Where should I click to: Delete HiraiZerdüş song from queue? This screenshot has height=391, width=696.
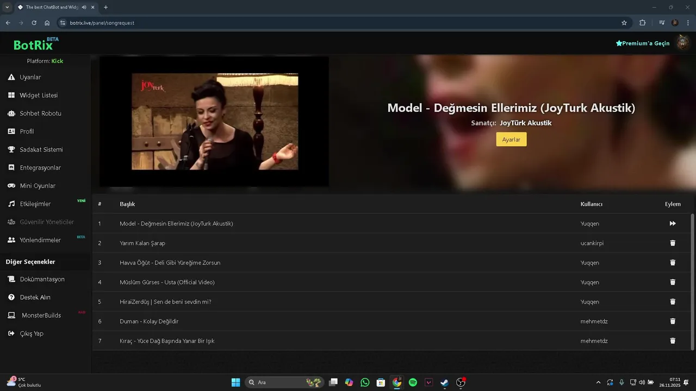(673, 301)
